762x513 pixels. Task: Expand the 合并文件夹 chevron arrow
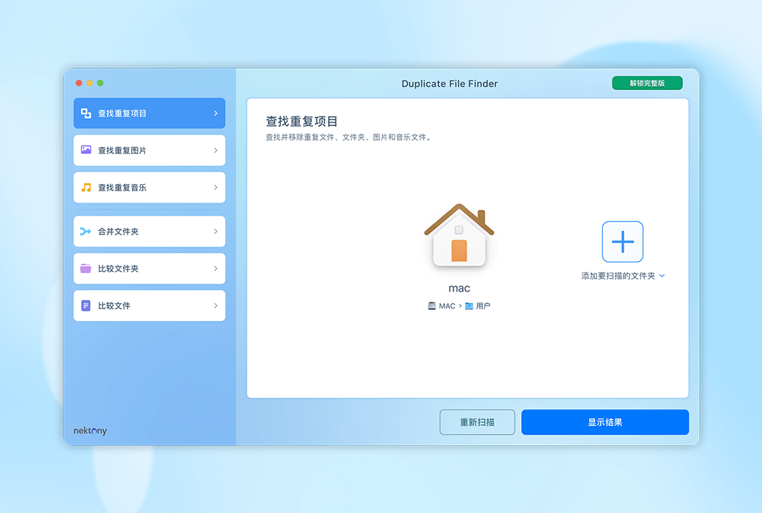(x=215, y=232)
